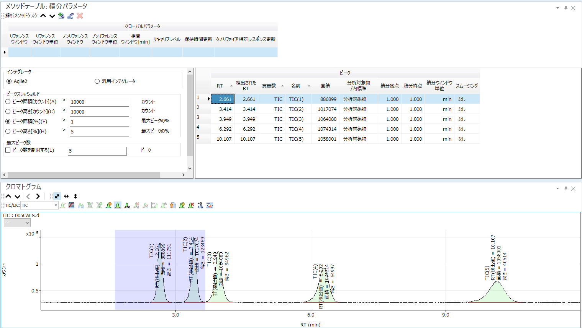This screenshot has width=582, height=328.
Task: Select ピーク高さ[カウント](C) threshold option
Action: click(8, 112)
